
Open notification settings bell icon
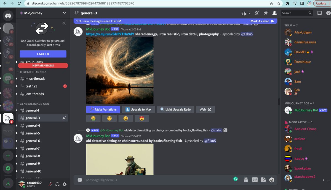tap(257, 13)
